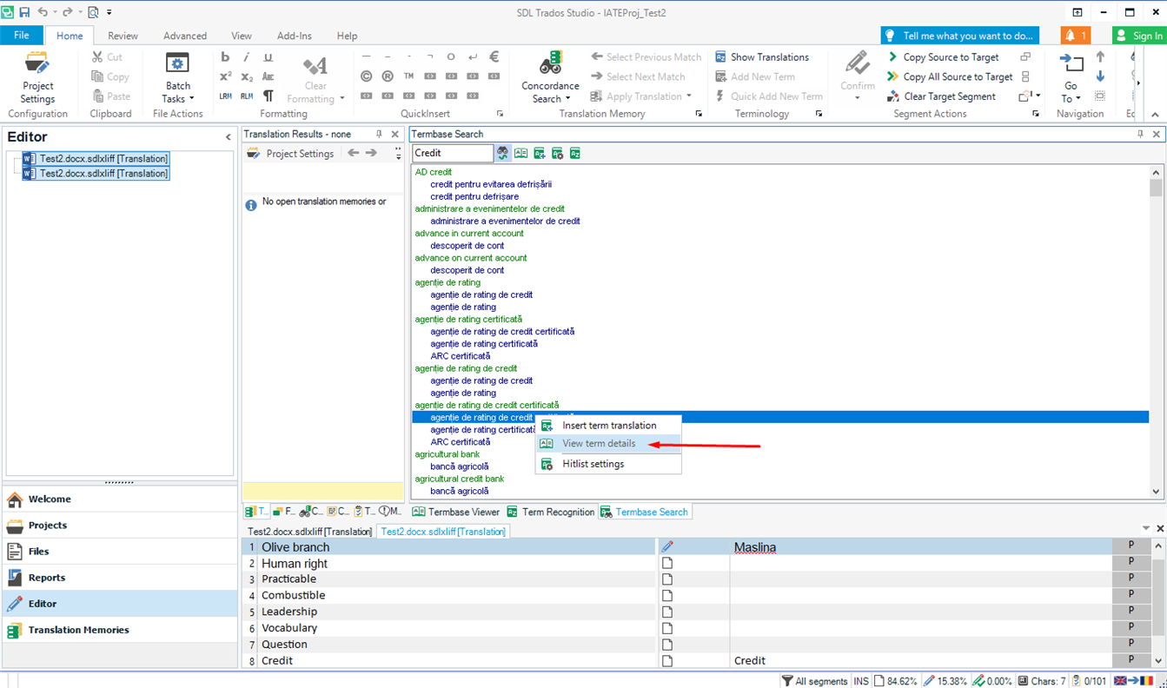The width and height of the screenshot is (1167, 688).
Task: Click Quick Add New Term
Action: (769, 96)
